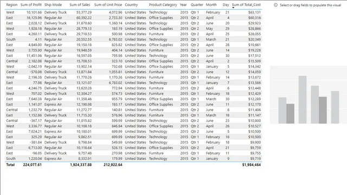Select the profit value 3,336.77
This screenshot has height=195, width=347.
coord(35,126)
